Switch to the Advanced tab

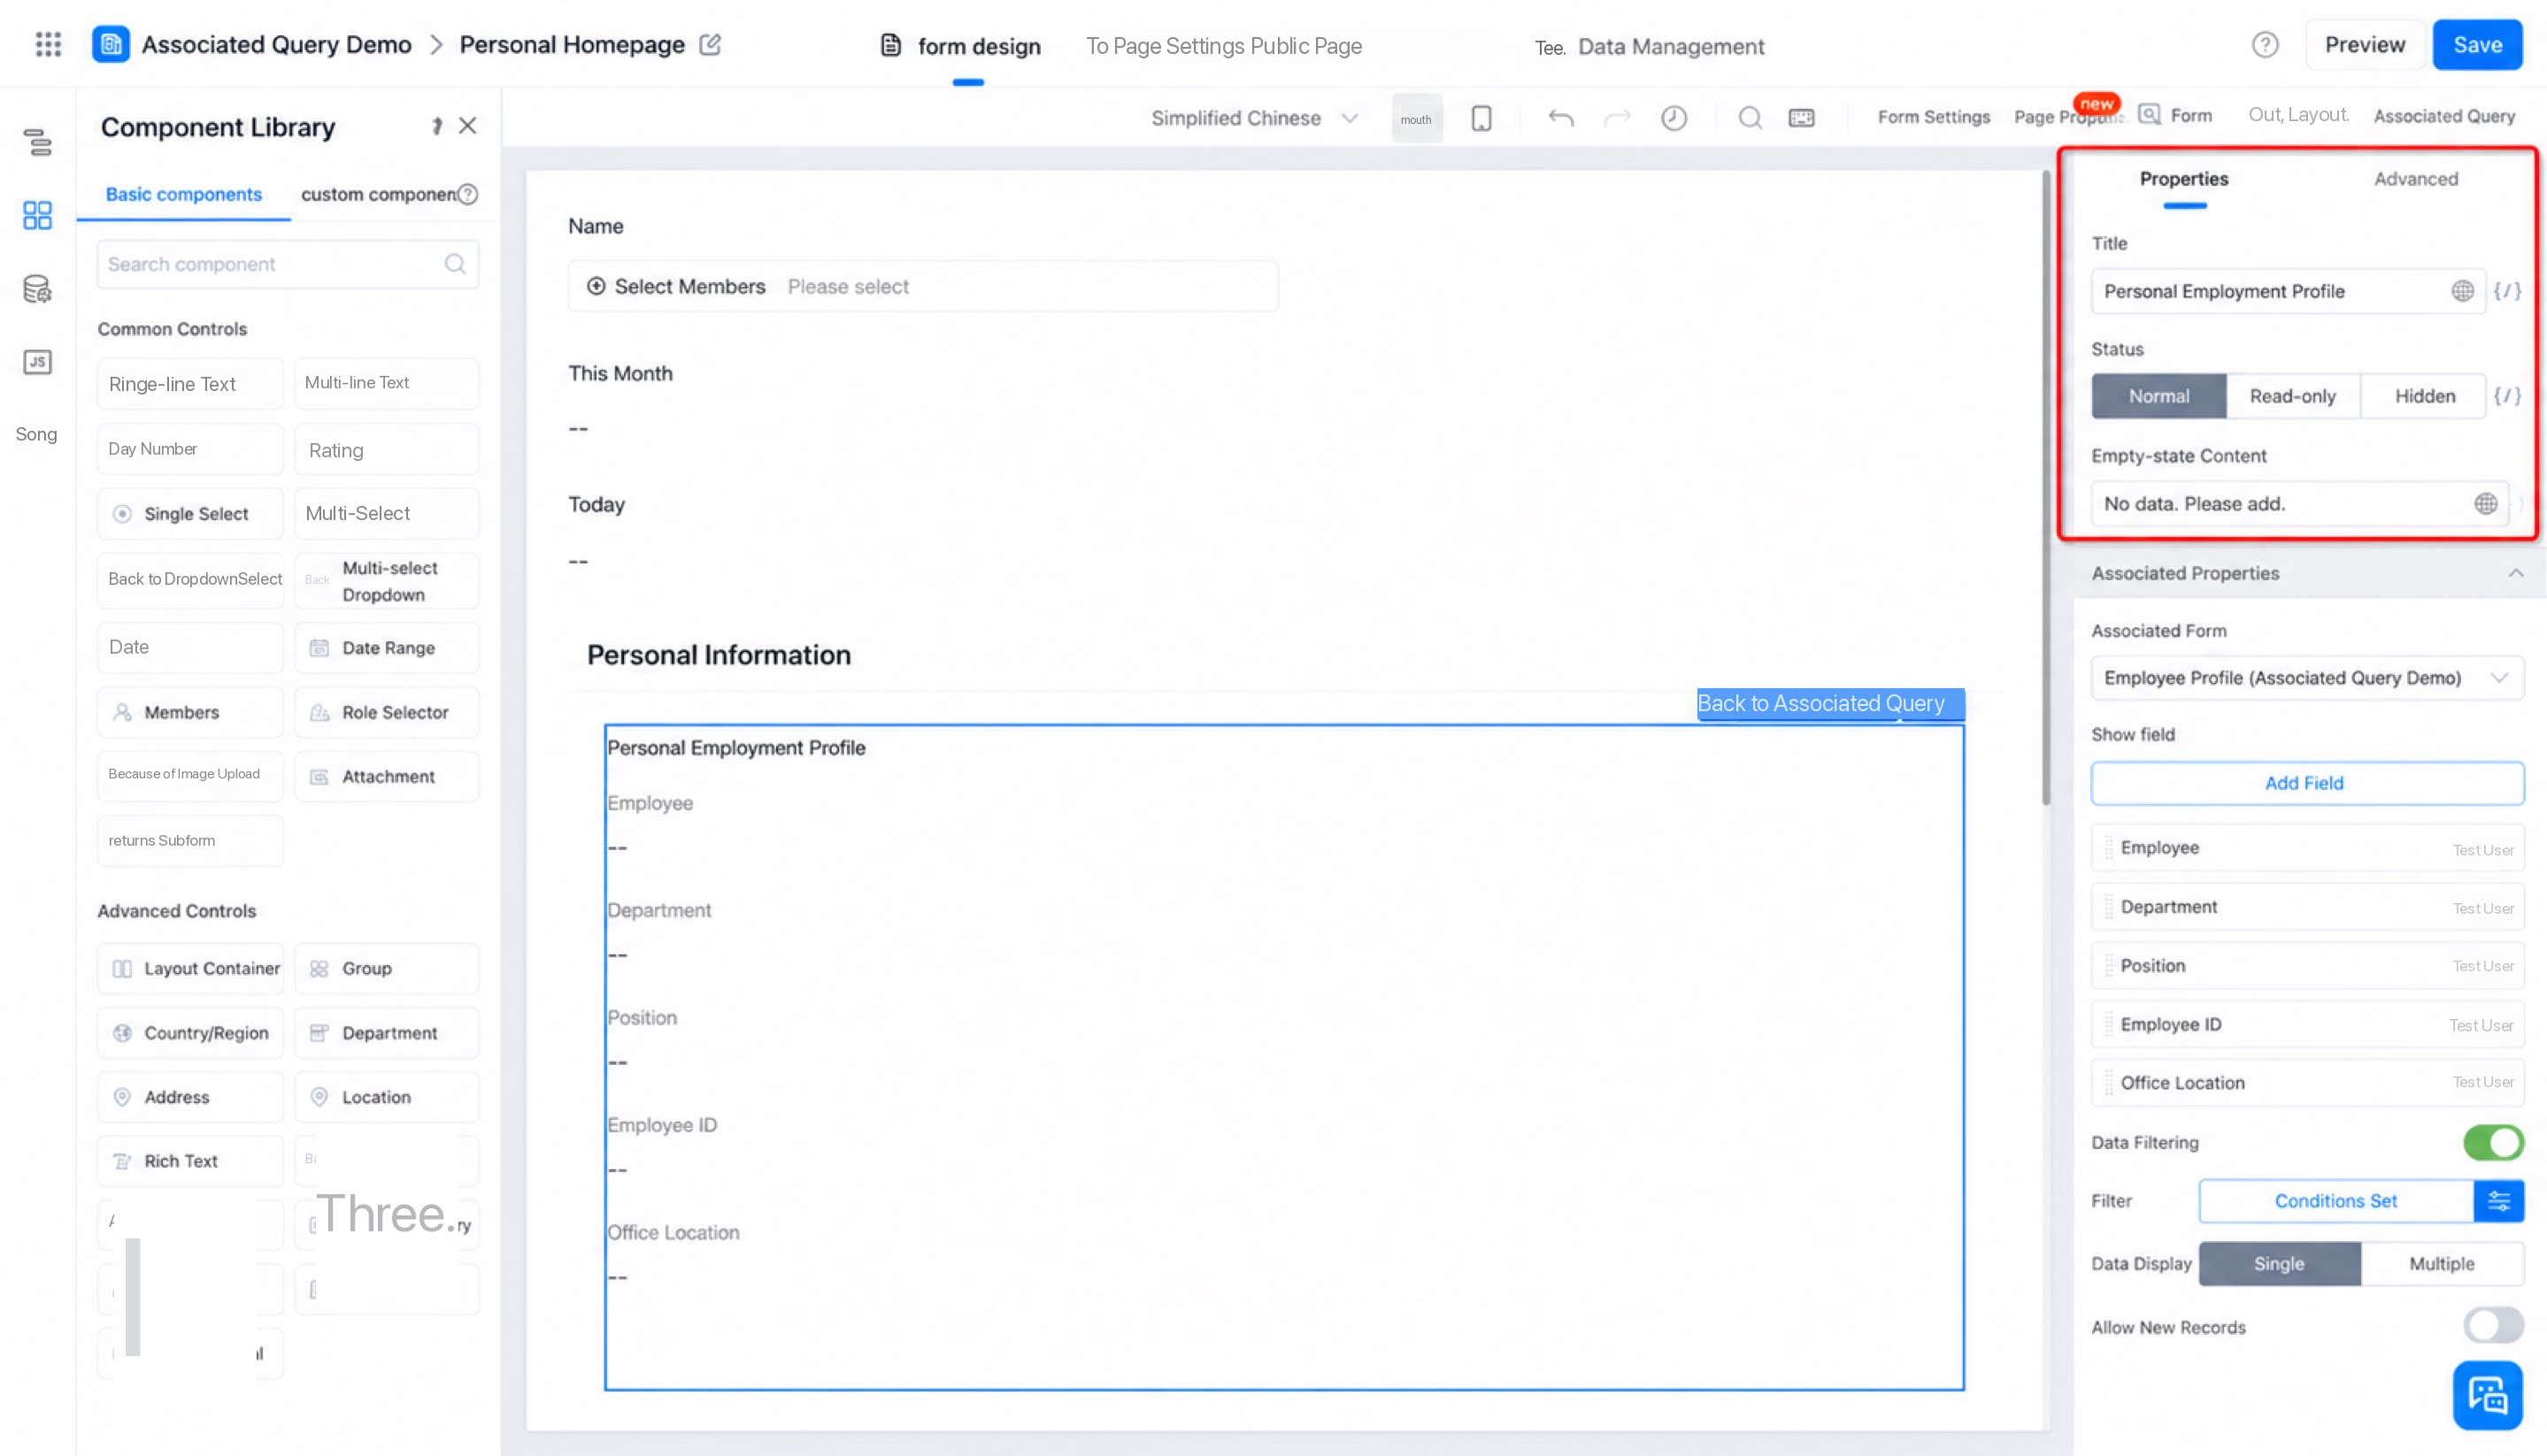coord(2415,179)
